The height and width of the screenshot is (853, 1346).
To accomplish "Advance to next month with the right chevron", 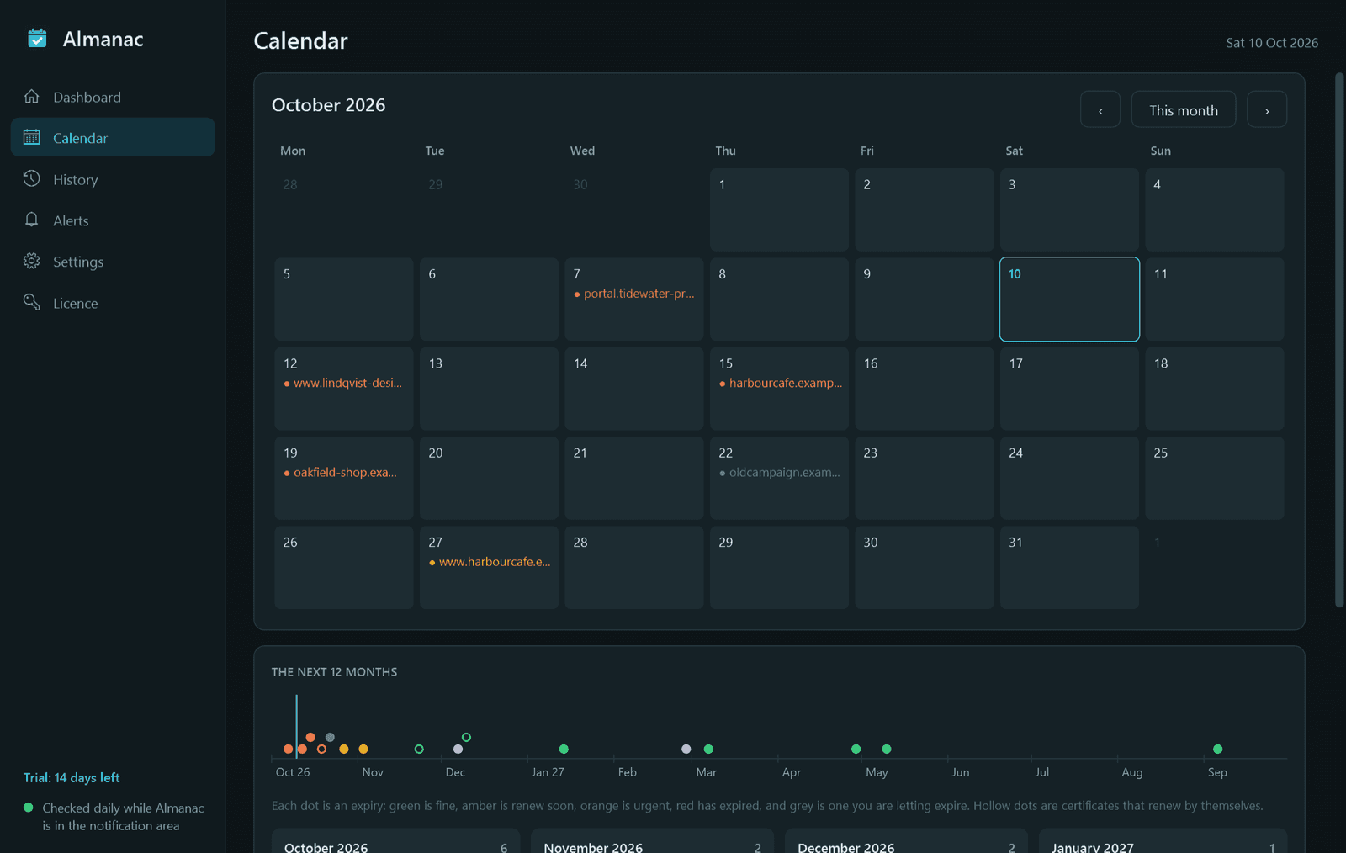I will (1267, 109).
